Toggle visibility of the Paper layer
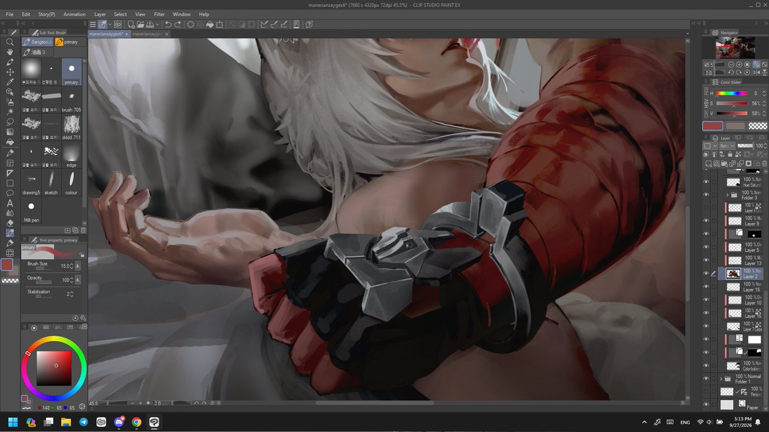Viewport: 769px width, 432px height. click(x=706, y=404)
